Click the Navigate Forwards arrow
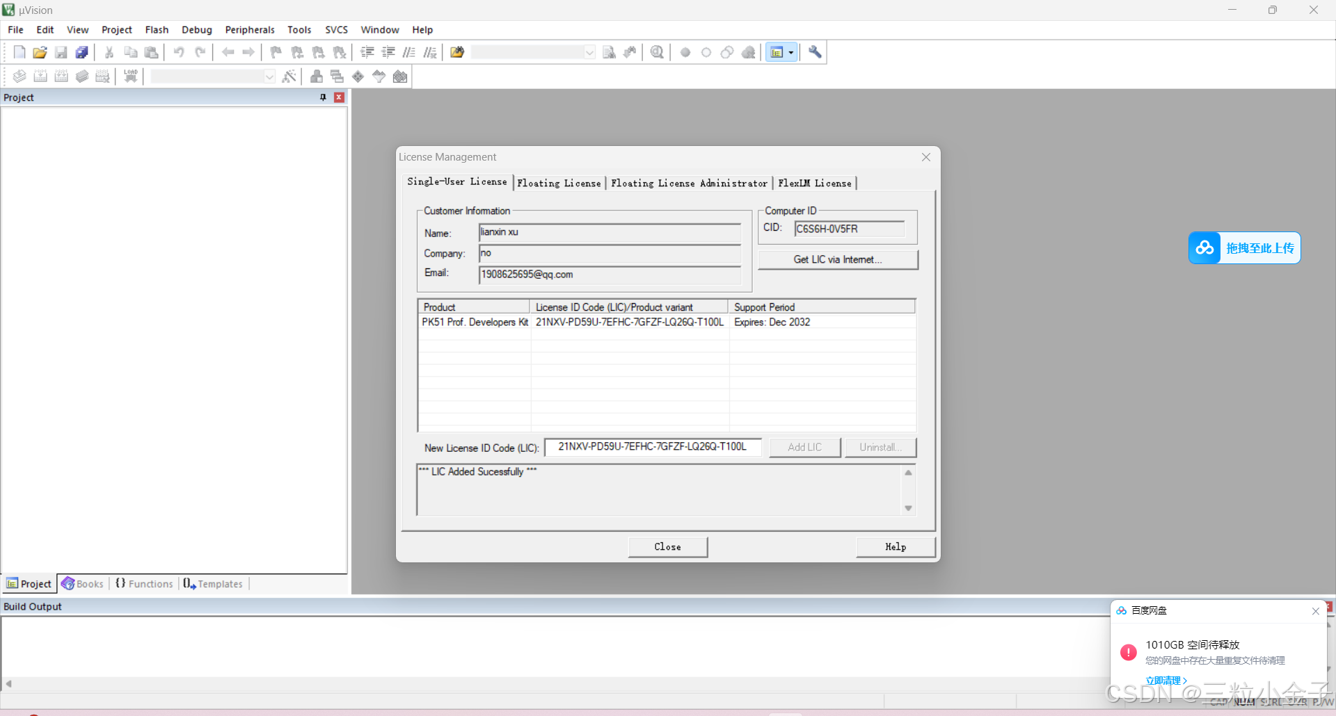This screenshot has height=716, width=1336. 248,52
